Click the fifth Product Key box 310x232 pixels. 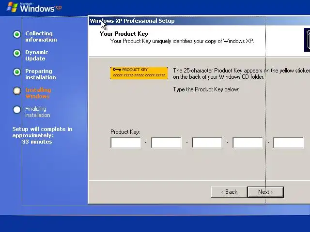289,143
